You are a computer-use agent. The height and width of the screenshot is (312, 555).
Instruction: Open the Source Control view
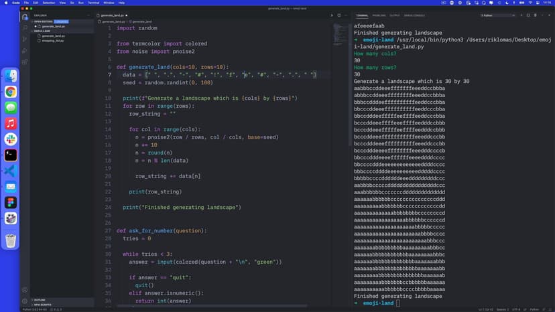pos(25,39)
